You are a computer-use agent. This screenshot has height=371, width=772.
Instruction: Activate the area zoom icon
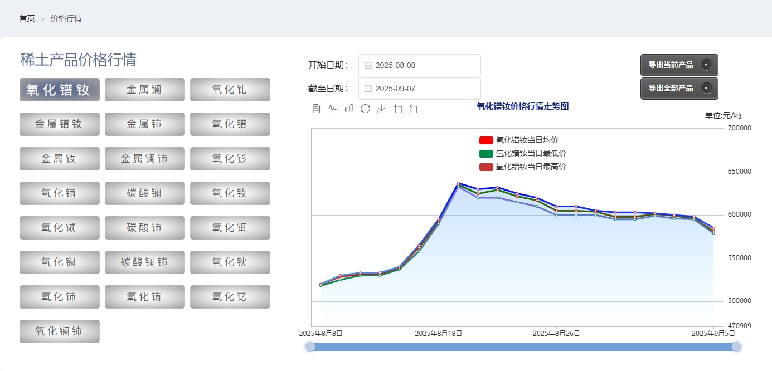(397, 109)
